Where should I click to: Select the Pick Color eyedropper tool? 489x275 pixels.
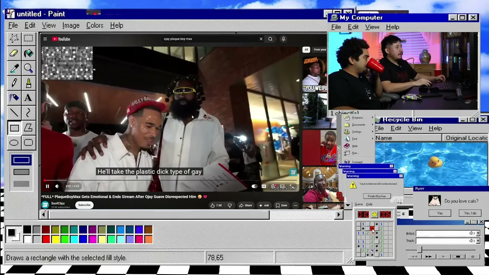14,68
